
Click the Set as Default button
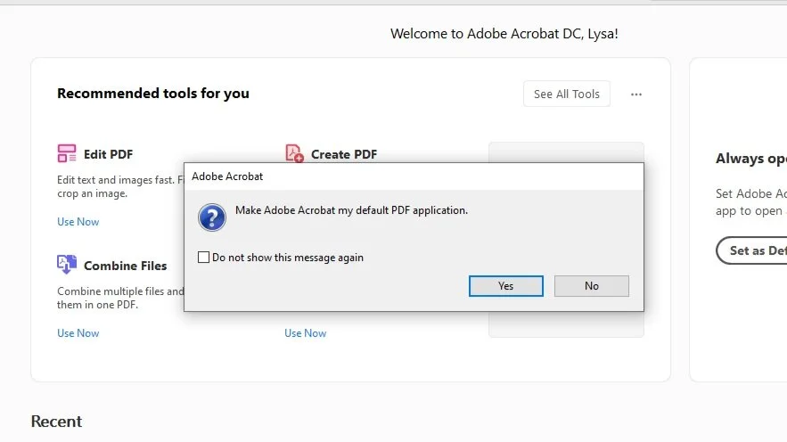[752, 250]
